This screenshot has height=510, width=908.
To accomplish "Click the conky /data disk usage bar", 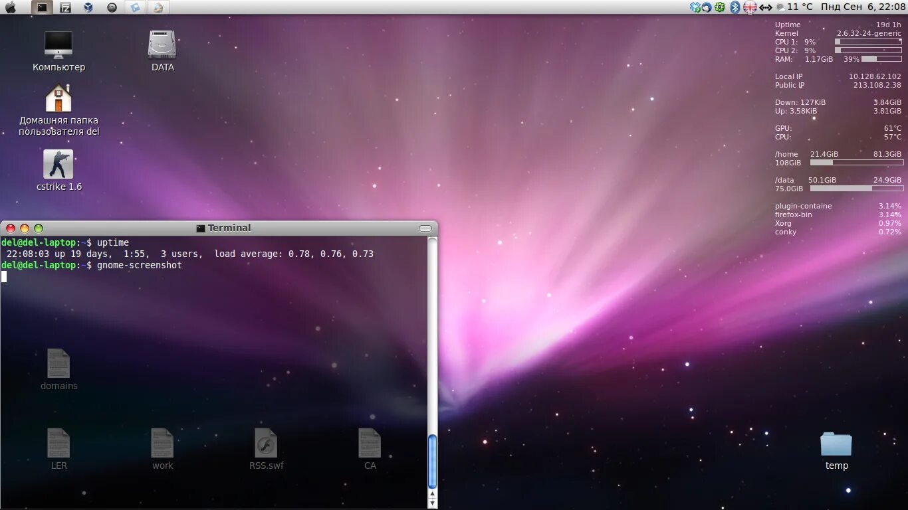I will 857,188.
